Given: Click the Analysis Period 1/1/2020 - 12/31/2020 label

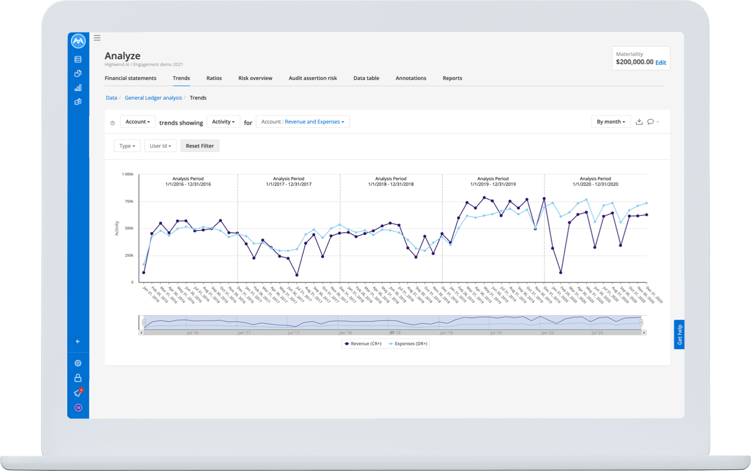Looking at the screenshot, I should tap(595, 181).
